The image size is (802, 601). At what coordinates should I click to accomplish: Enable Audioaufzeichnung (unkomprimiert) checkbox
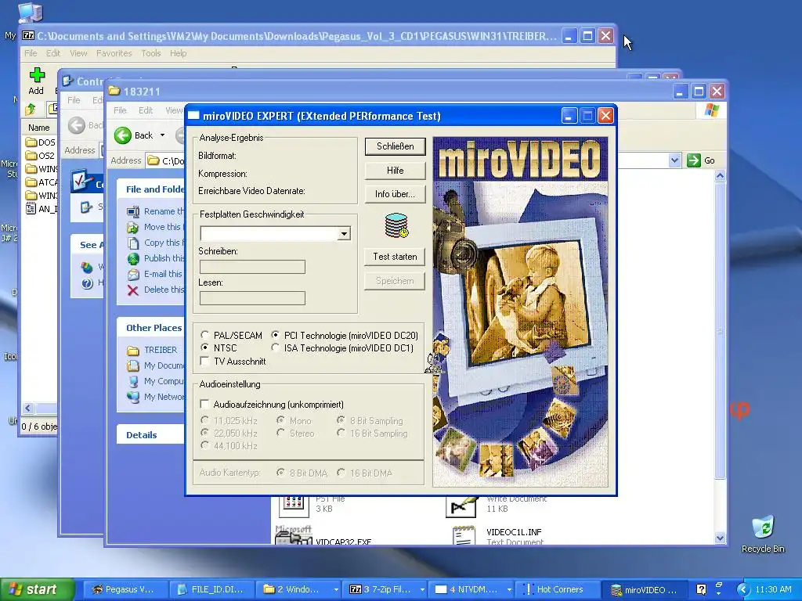[x=204, y=405]
